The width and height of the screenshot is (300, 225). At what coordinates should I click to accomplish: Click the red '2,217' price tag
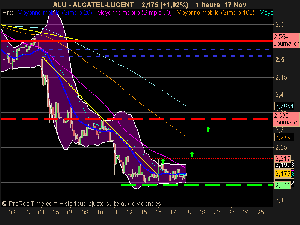(x=283, y=159)
